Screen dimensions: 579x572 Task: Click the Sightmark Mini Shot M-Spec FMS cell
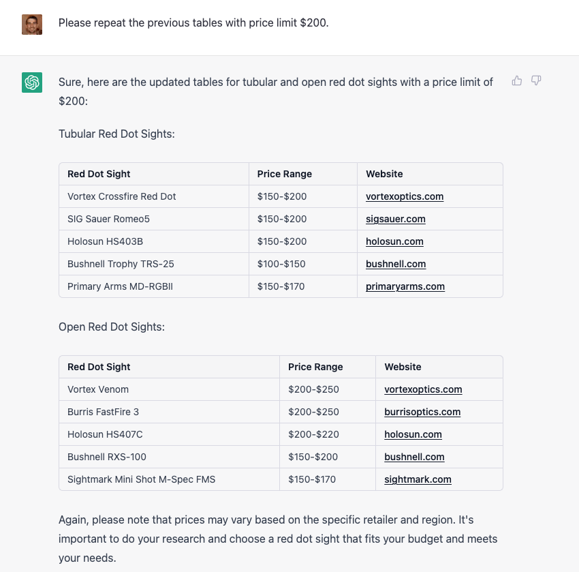[x=169, y=479]
